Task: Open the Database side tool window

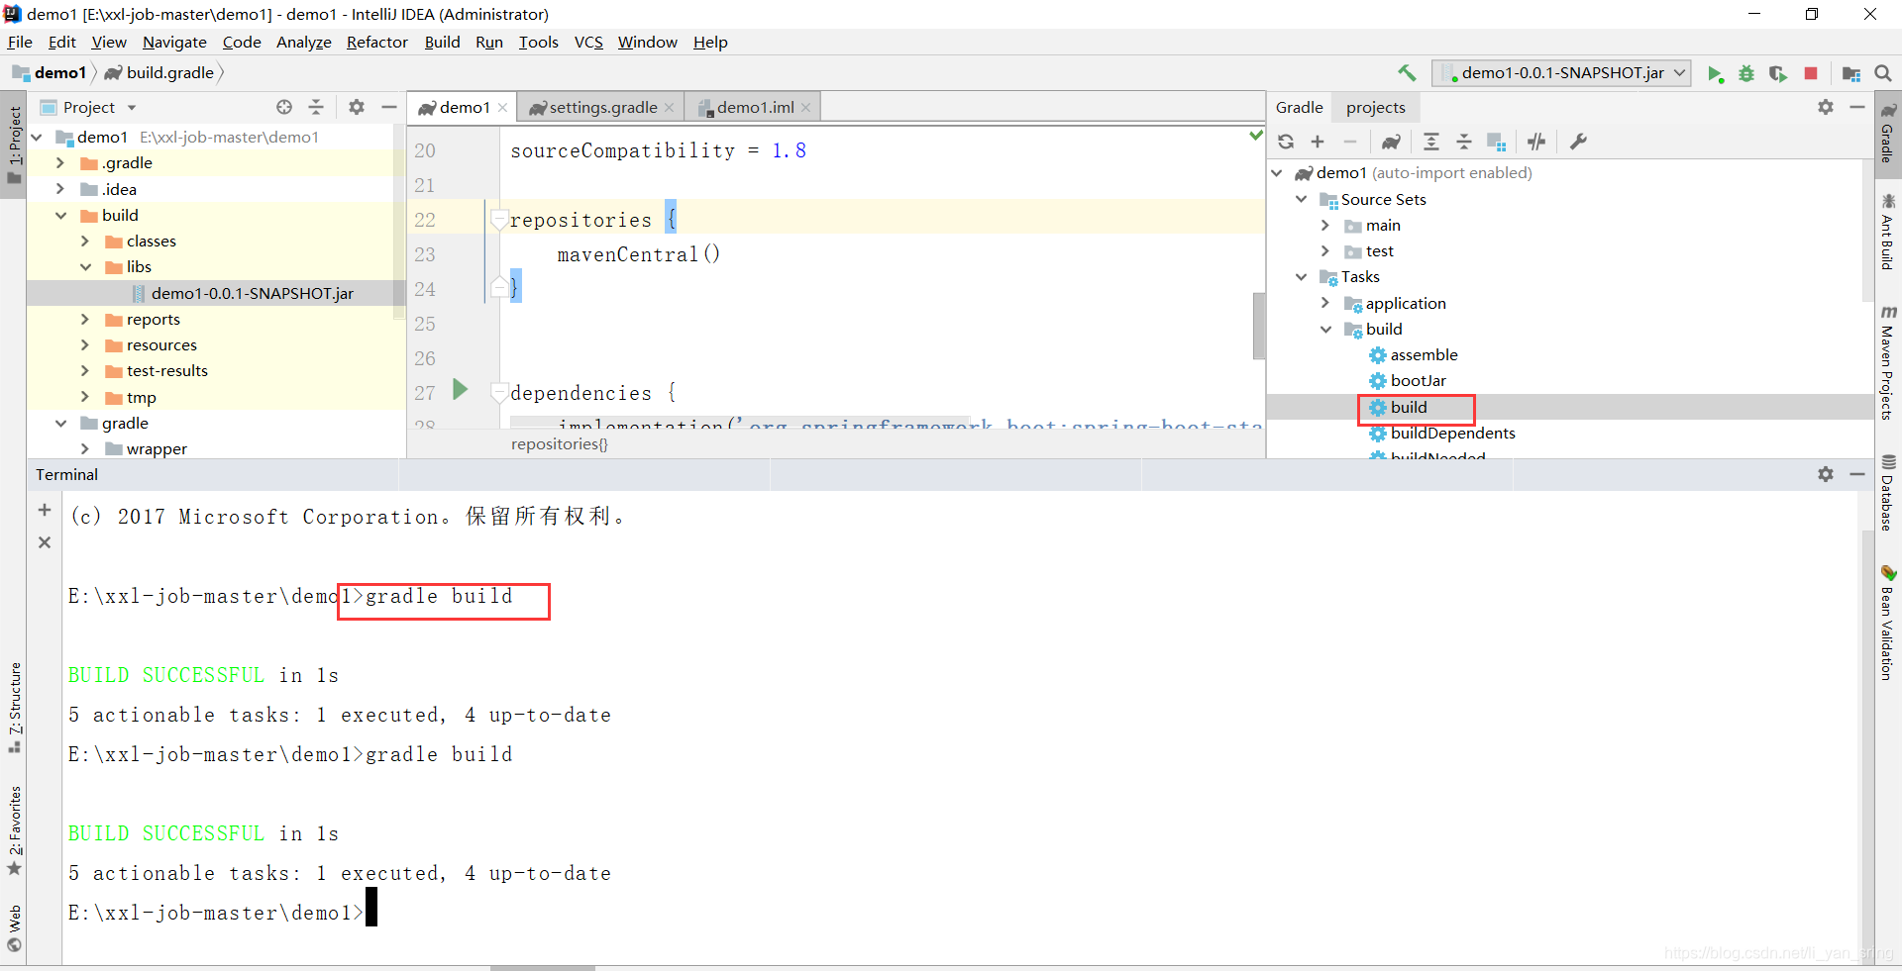Action: click(1887, 492)
